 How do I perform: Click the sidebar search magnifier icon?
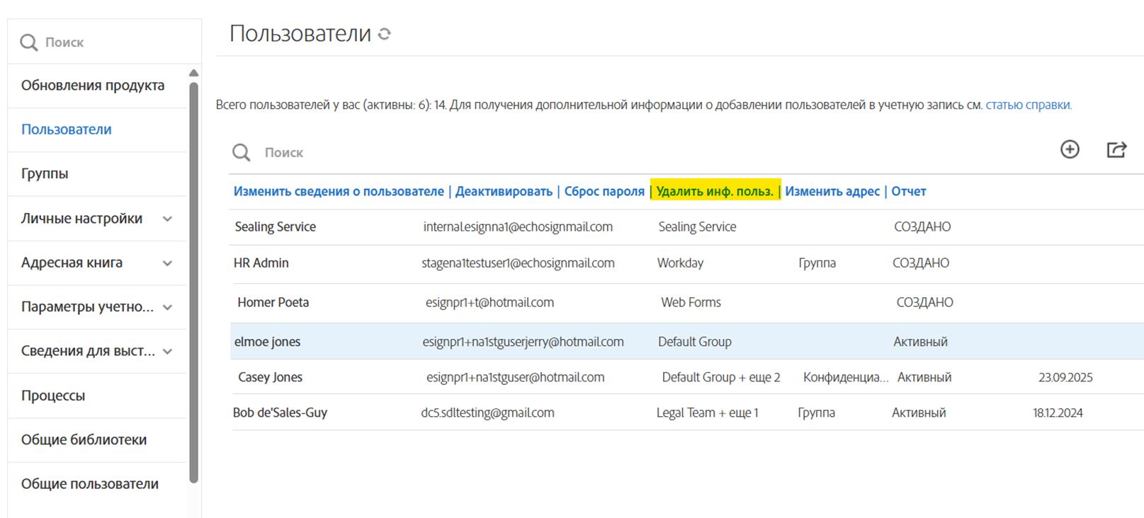click(29, 42)
